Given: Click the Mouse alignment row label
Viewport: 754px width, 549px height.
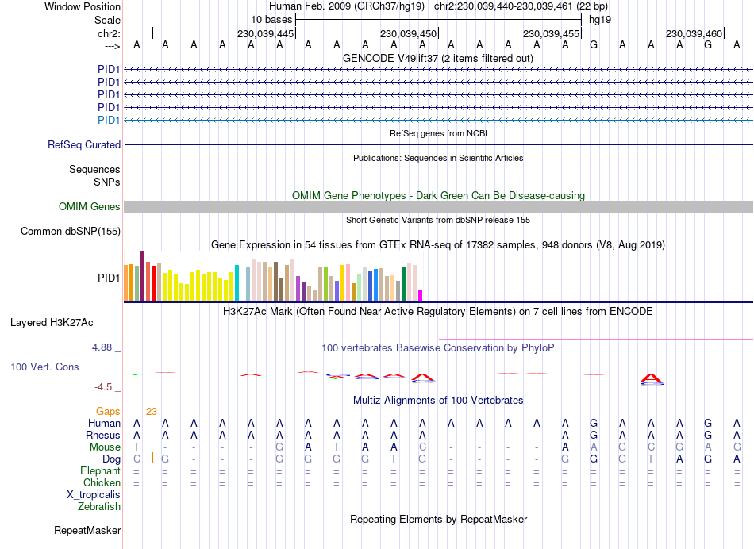Looking at the screenshot, I should coord(105,447).
